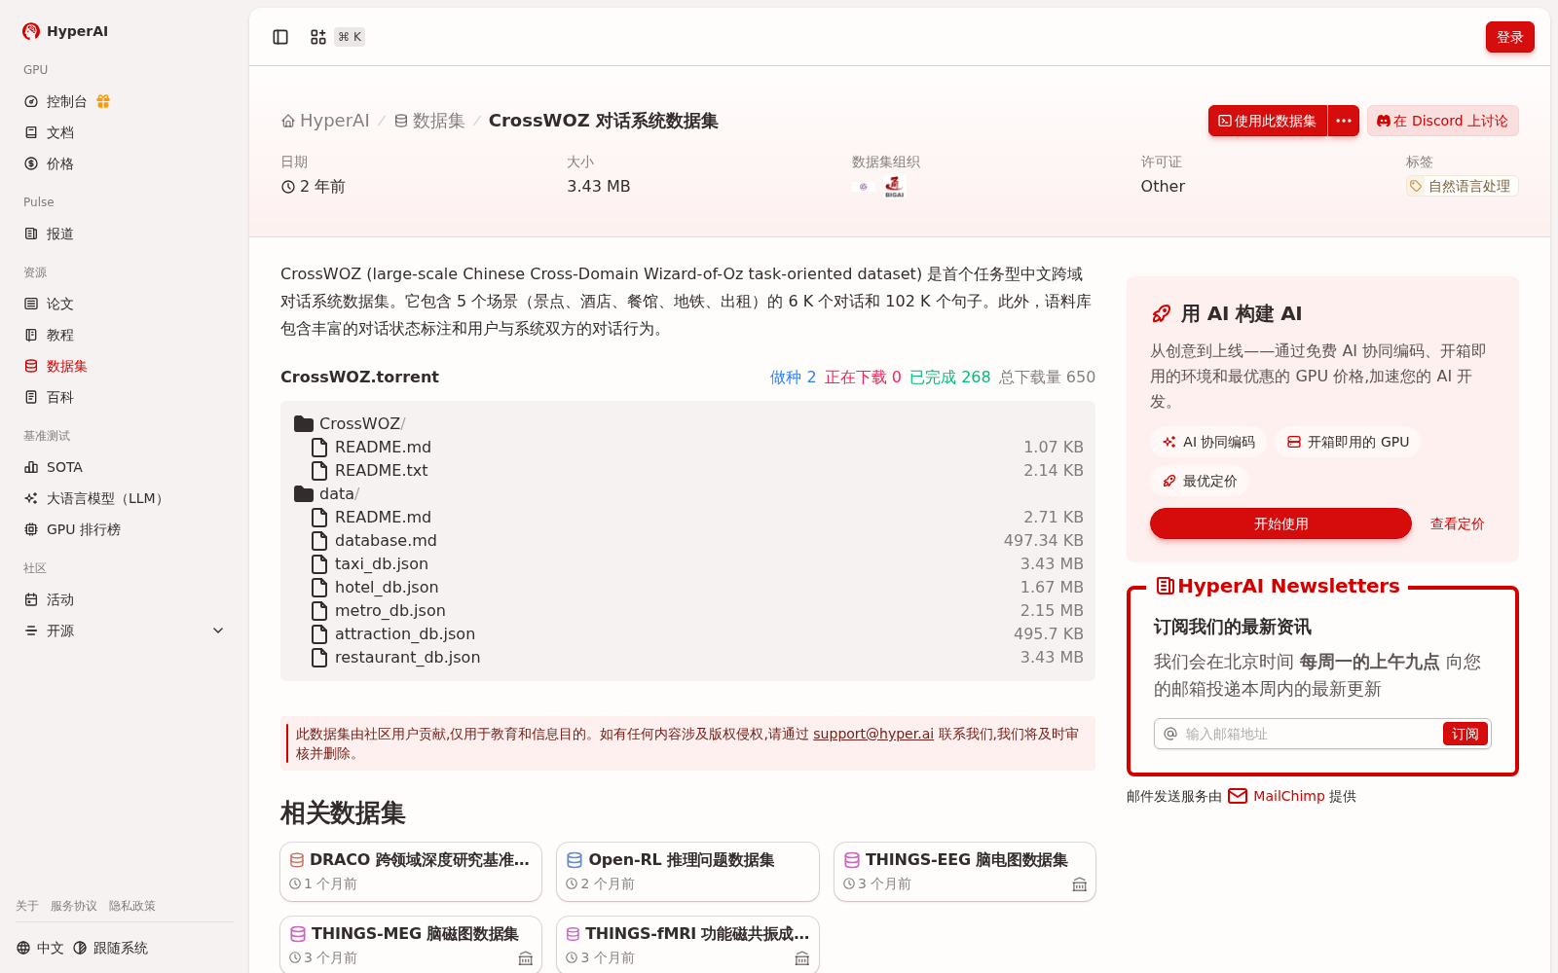This screenshot has width=1558, height=973.
Task: Open the command palette grid icon
Action: tap(318, 37)
